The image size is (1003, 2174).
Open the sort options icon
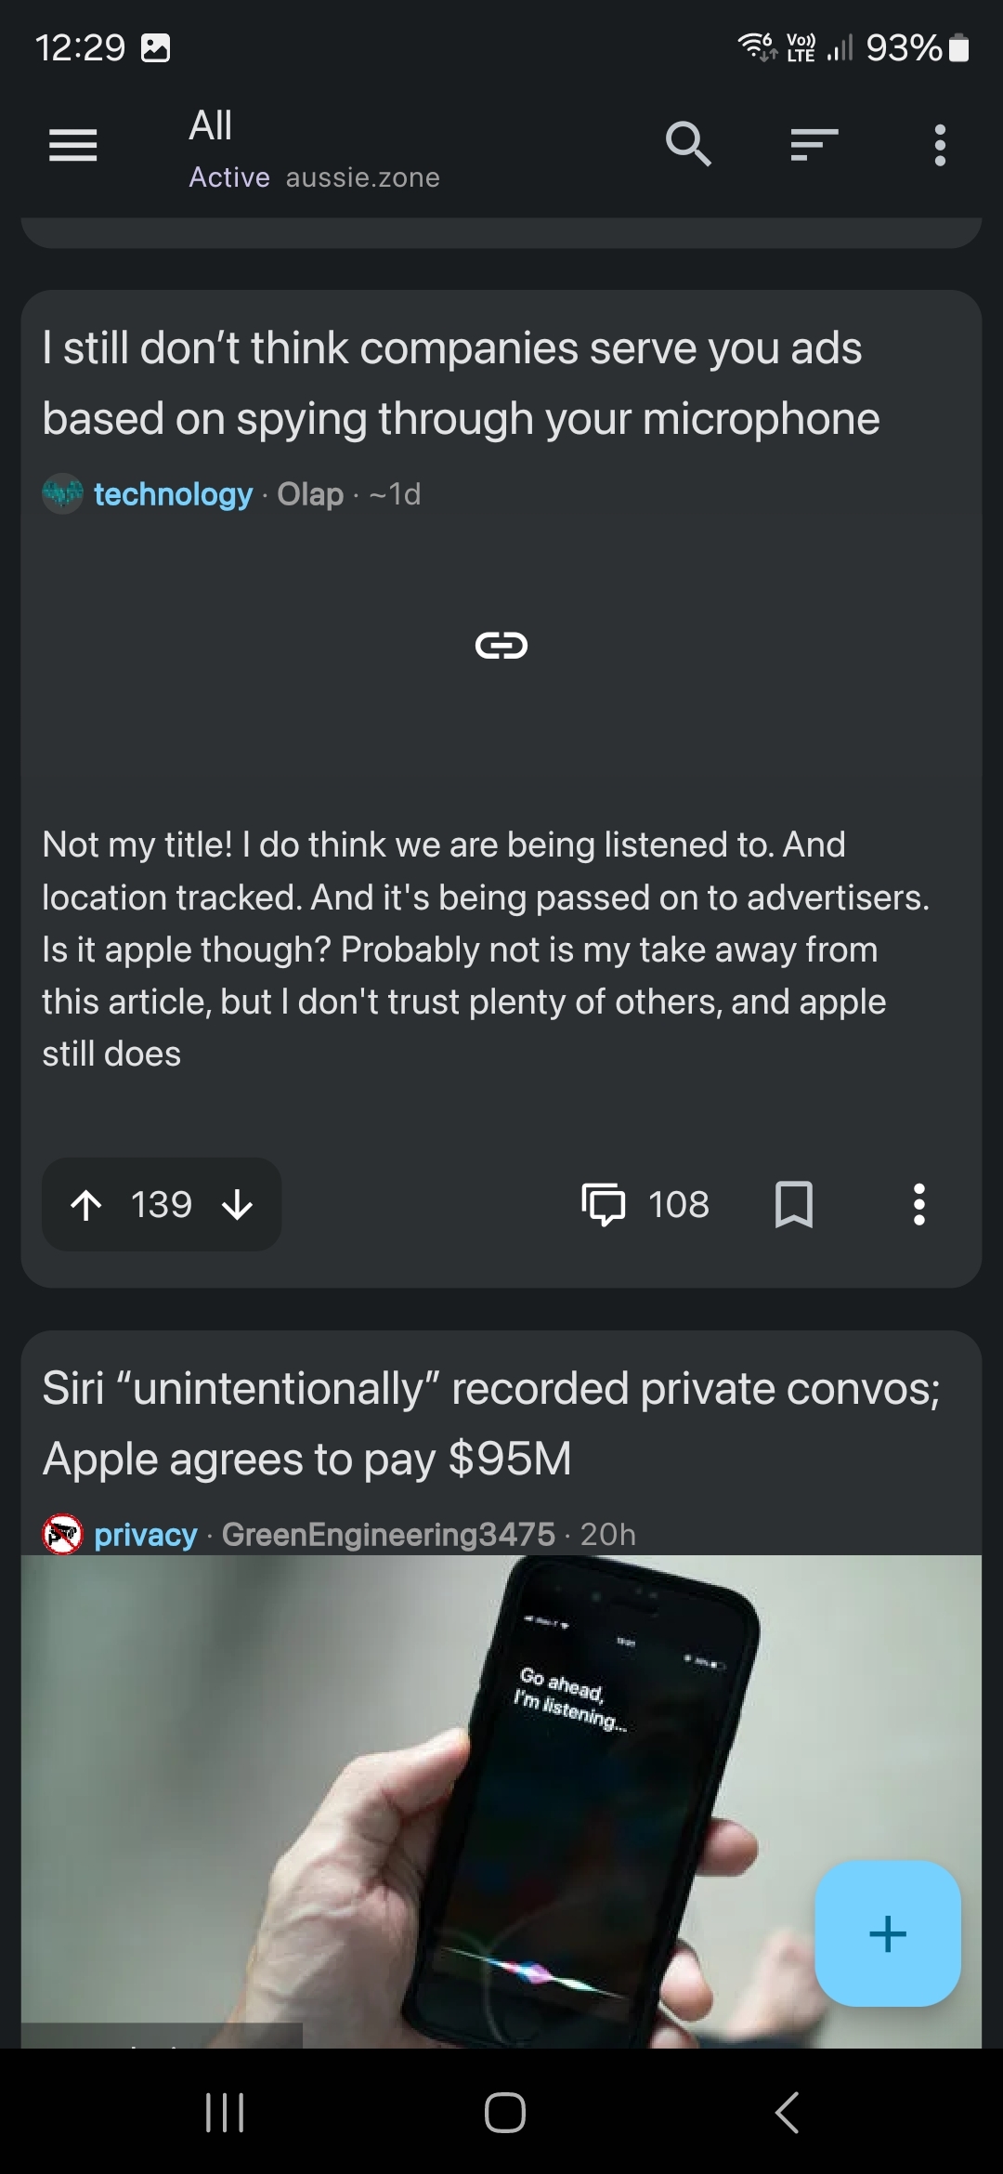pos(814,146)
